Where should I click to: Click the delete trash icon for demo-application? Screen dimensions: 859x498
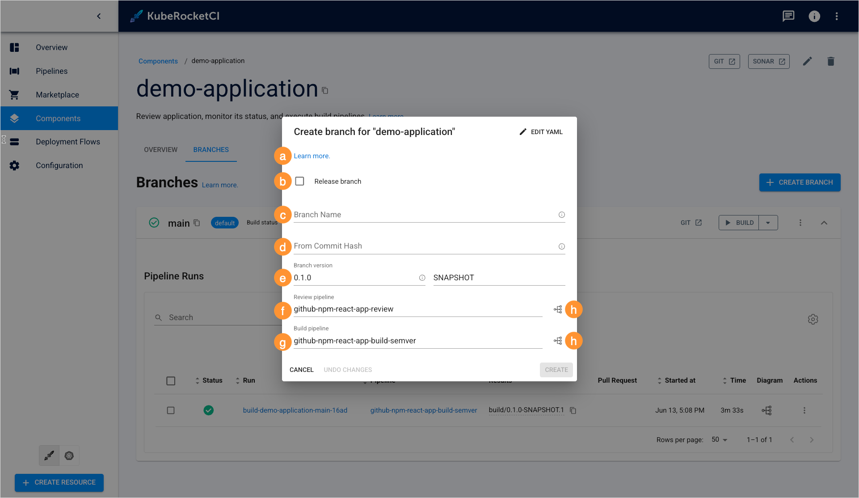point(831,61)
